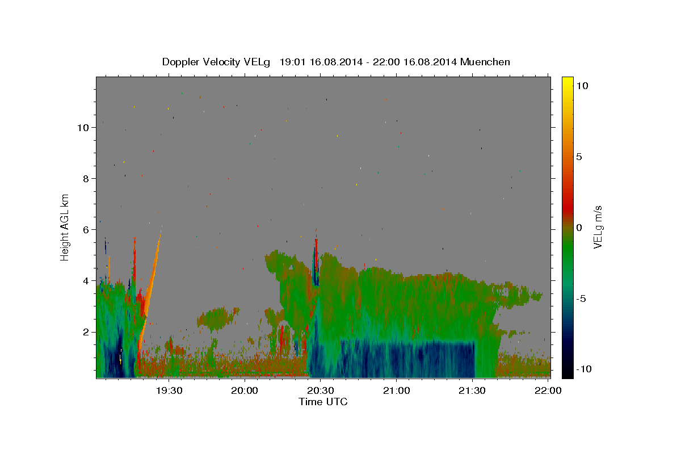This screenshot has width=681, height=454.
Task: Click the 21:00 time tick label
Action: 396,390
